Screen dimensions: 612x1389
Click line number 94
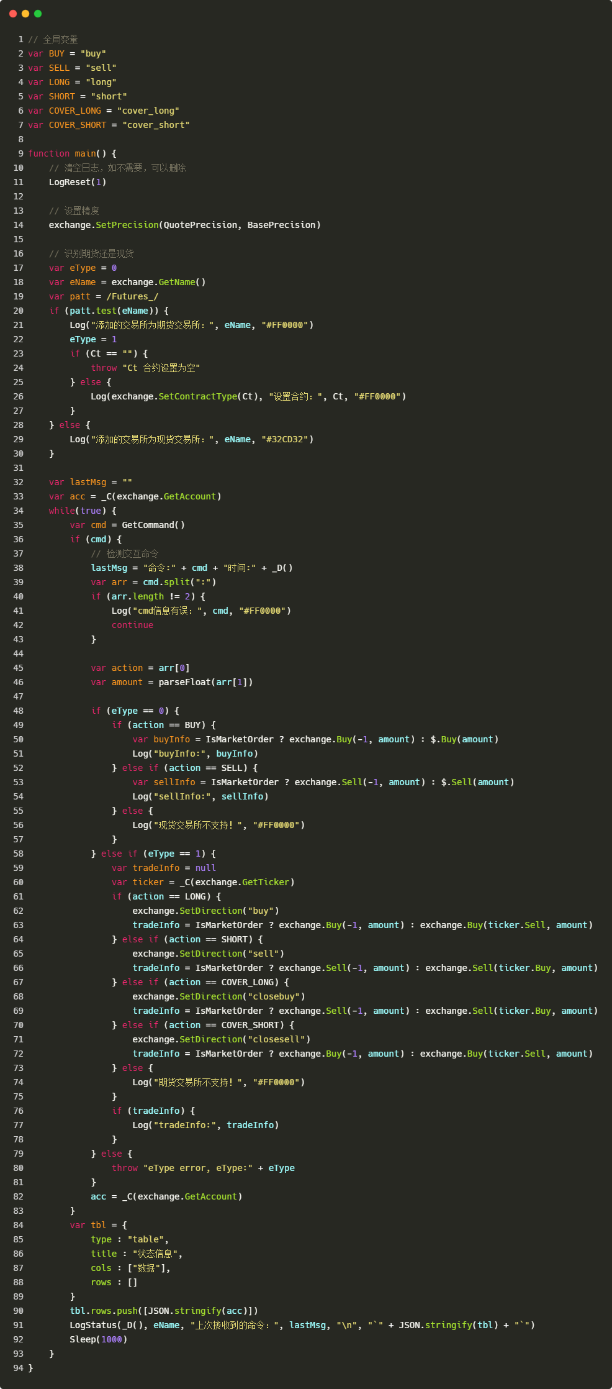[18, 1368]
